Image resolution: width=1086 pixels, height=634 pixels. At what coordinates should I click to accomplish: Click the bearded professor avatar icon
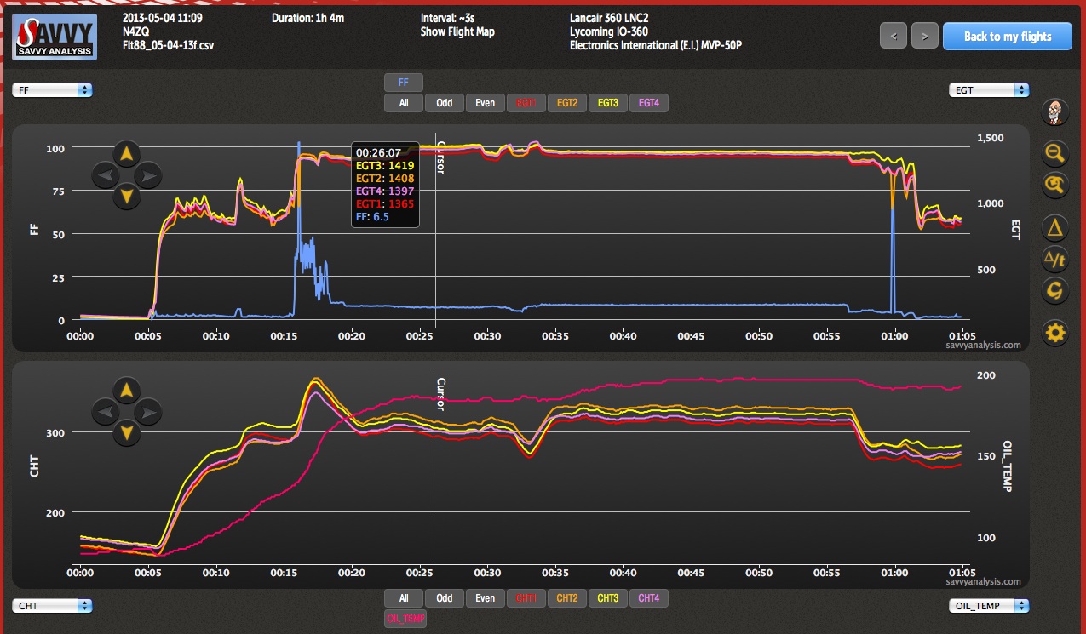[x=1055, y=111]
